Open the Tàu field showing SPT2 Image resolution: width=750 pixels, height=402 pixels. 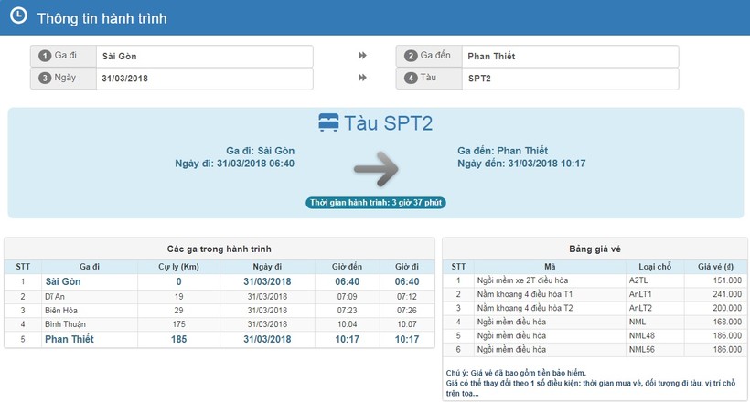(x=569, y=79)
